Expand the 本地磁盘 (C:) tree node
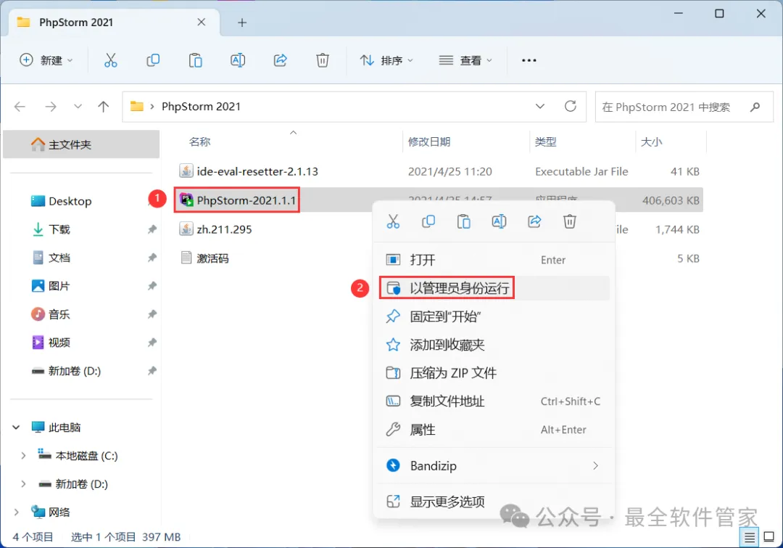The image size is (783, 548). [x=23, y=456]
